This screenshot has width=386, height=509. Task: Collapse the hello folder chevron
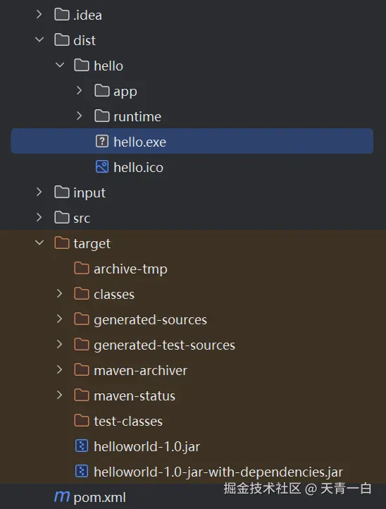point(60,65)
